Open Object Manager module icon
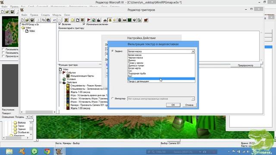Viewport: 276px width, 155px height. pyautogui.click(x=134, y=20)
